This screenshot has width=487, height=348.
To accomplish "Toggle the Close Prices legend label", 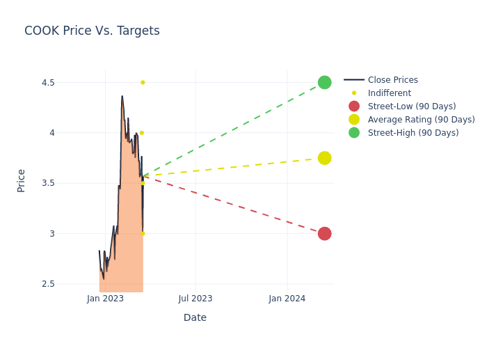I will (392, 80).
